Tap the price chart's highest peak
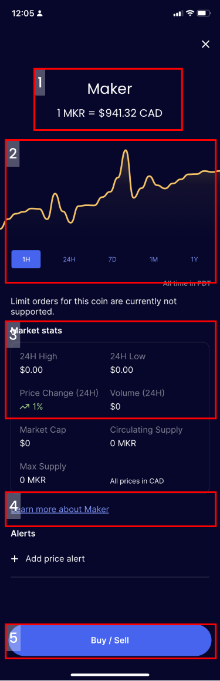Screen dimensions: 220x681 point(126,152)
